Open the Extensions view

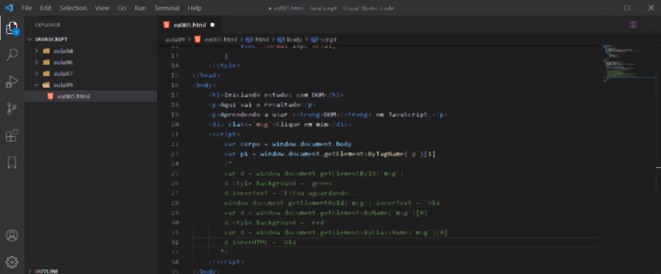pos(12,135)
